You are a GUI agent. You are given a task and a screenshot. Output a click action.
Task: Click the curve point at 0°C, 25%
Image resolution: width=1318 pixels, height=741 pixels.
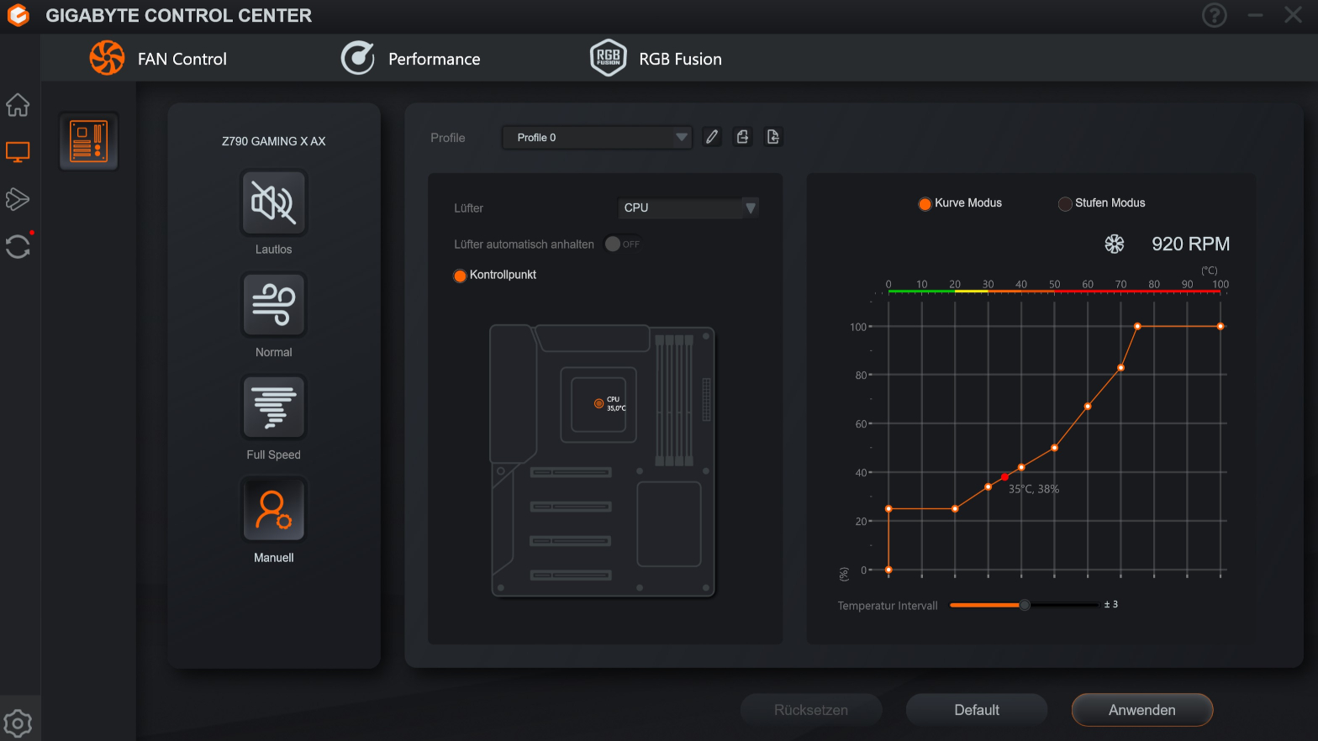pos(888,509)
